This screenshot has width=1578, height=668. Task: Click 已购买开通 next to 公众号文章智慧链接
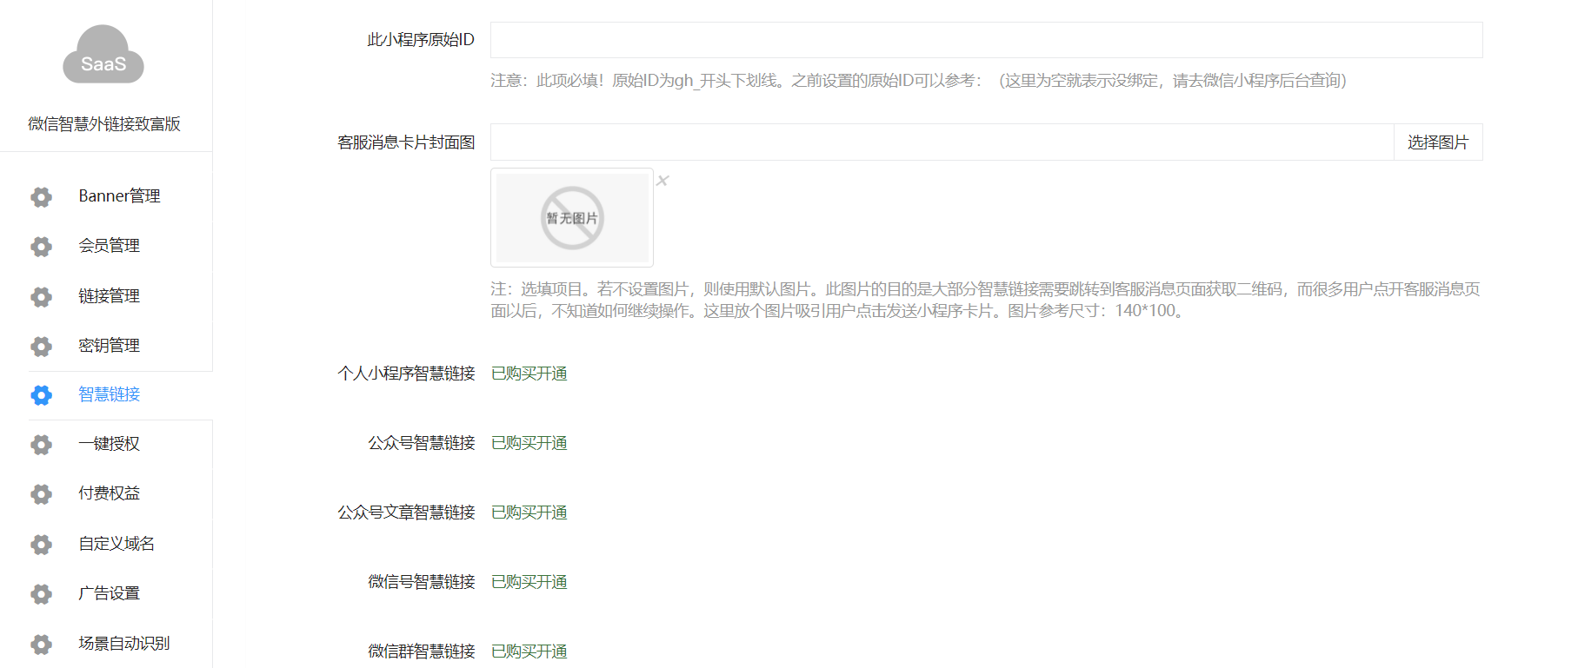(x=529, y=513)
